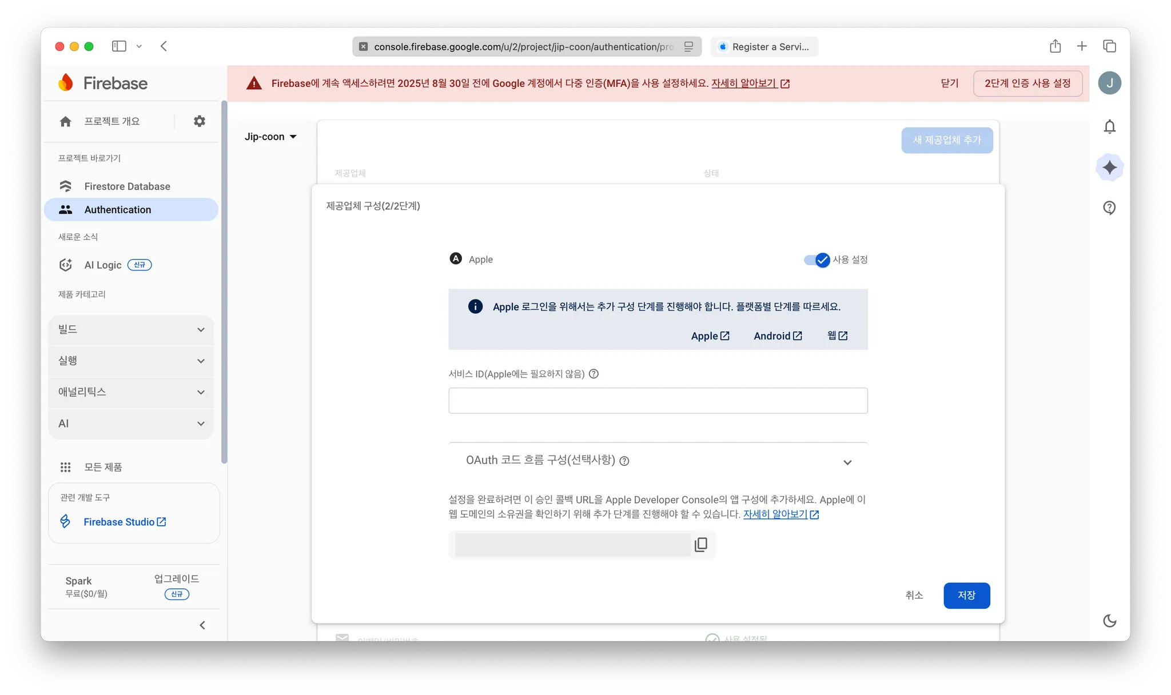Collapse the sidebar with left chevron
Screen dimensions: 1171x695
(202, 625)
